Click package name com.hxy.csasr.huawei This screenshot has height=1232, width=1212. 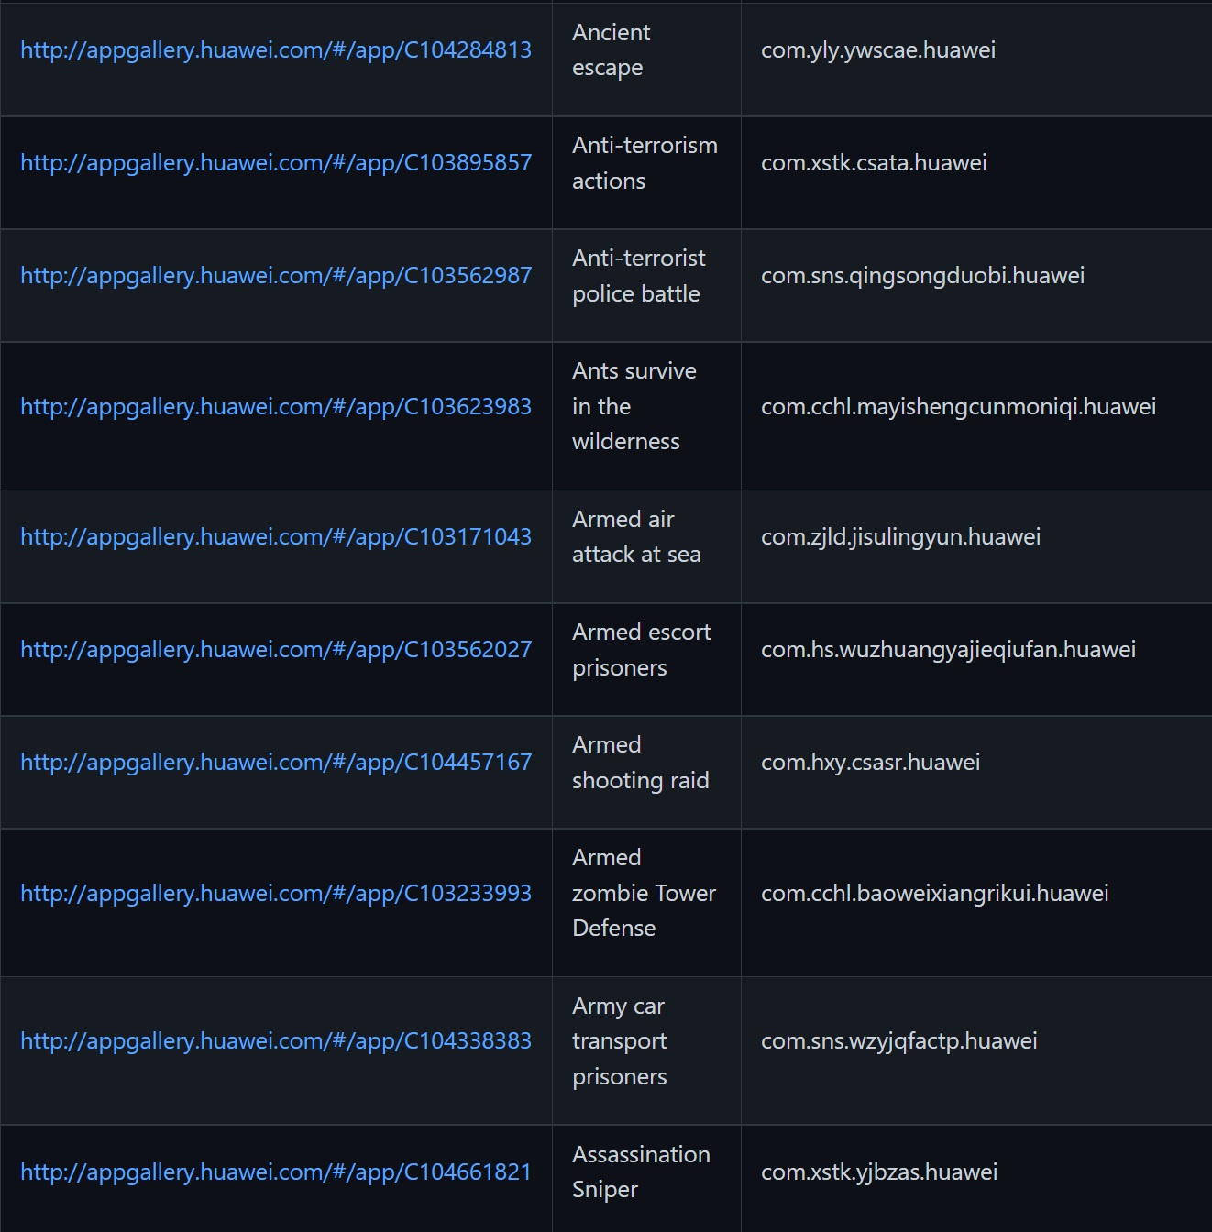tap(870, 763)
